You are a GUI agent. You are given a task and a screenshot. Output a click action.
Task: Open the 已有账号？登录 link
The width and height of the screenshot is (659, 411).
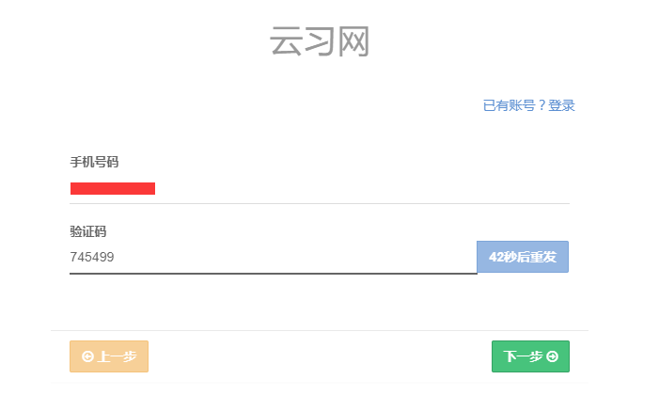pyautogui.click(x=528, y=105)
